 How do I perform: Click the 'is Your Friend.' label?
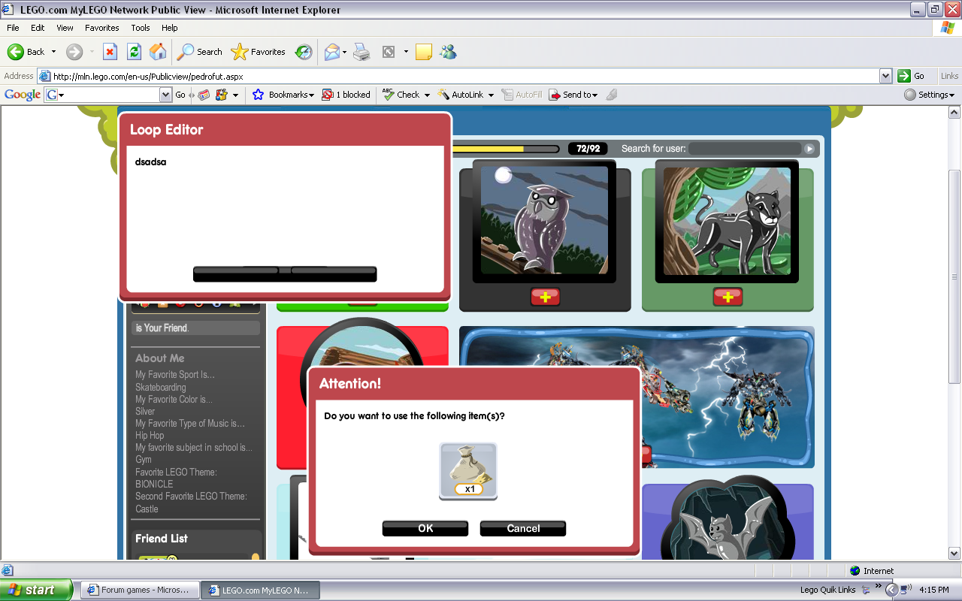162,328
